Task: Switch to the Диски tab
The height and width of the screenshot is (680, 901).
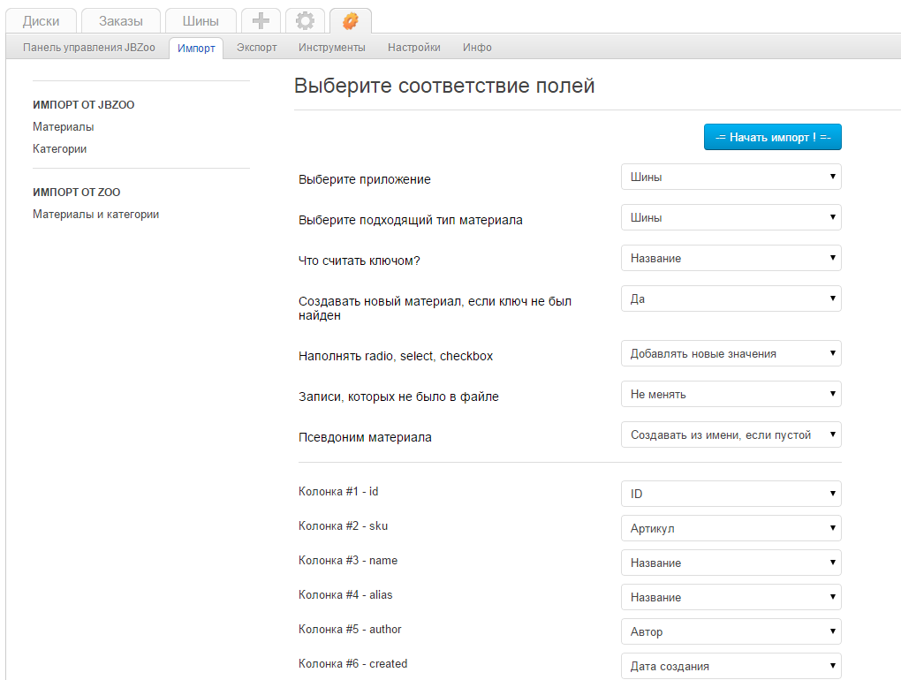Action: (42, 21)
